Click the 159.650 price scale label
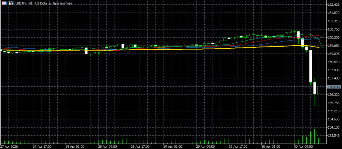The height and width of the screenshot is (149, 342). (x=334, y=46)
